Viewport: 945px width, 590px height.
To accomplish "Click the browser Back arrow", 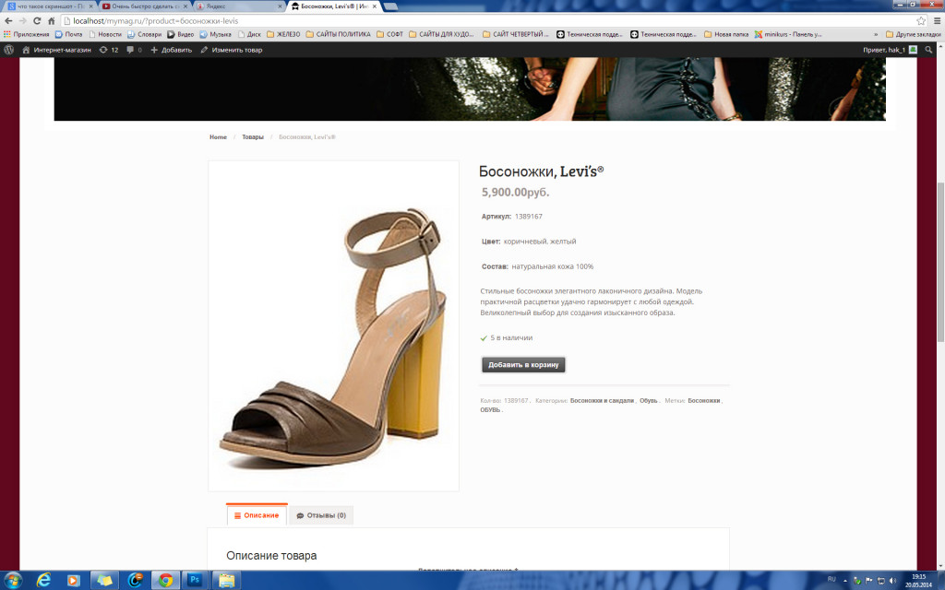I will [8, 20].
